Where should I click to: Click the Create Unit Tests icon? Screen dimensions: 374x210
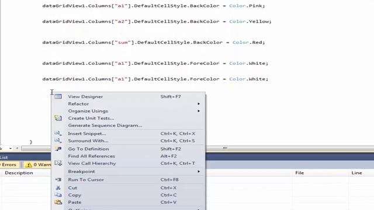[58, 118]
